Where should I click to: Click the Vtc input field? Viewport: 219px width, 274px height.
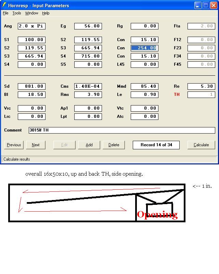[145, 108]
